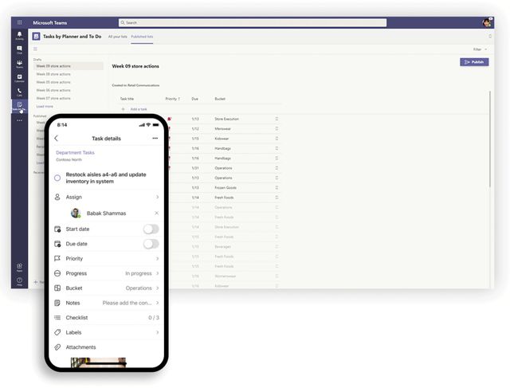Remove Babak Shammas from assignment
Viewport: 518px width, 388px height.
coord(156,214)
